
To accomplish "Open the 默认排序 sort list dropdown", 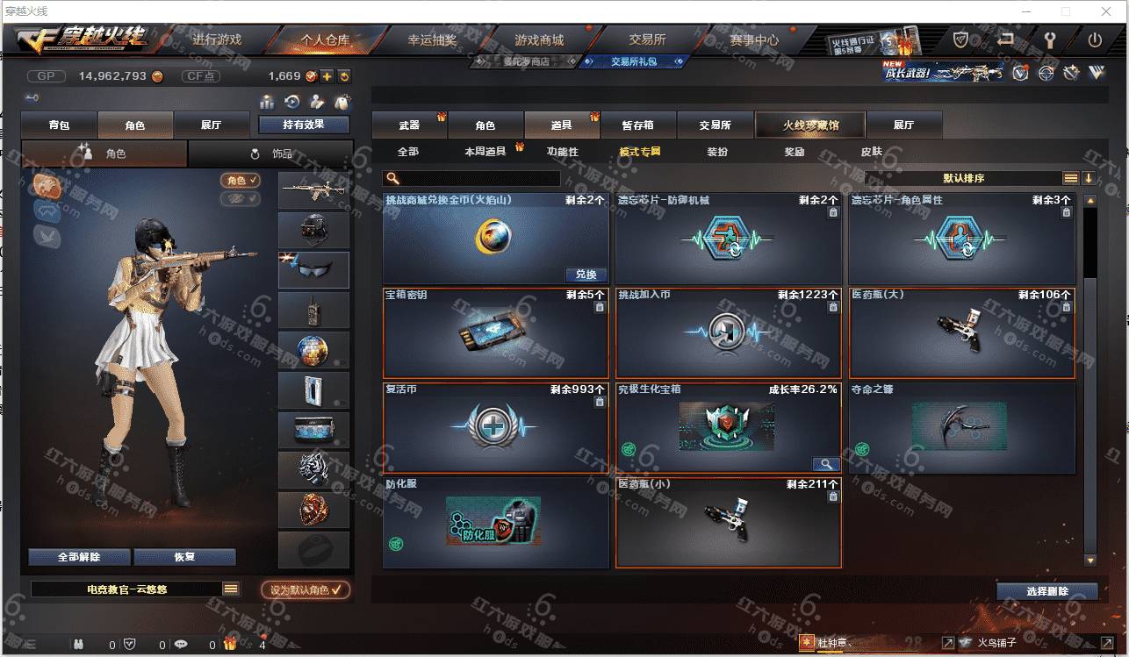I will click(1071, 178).
